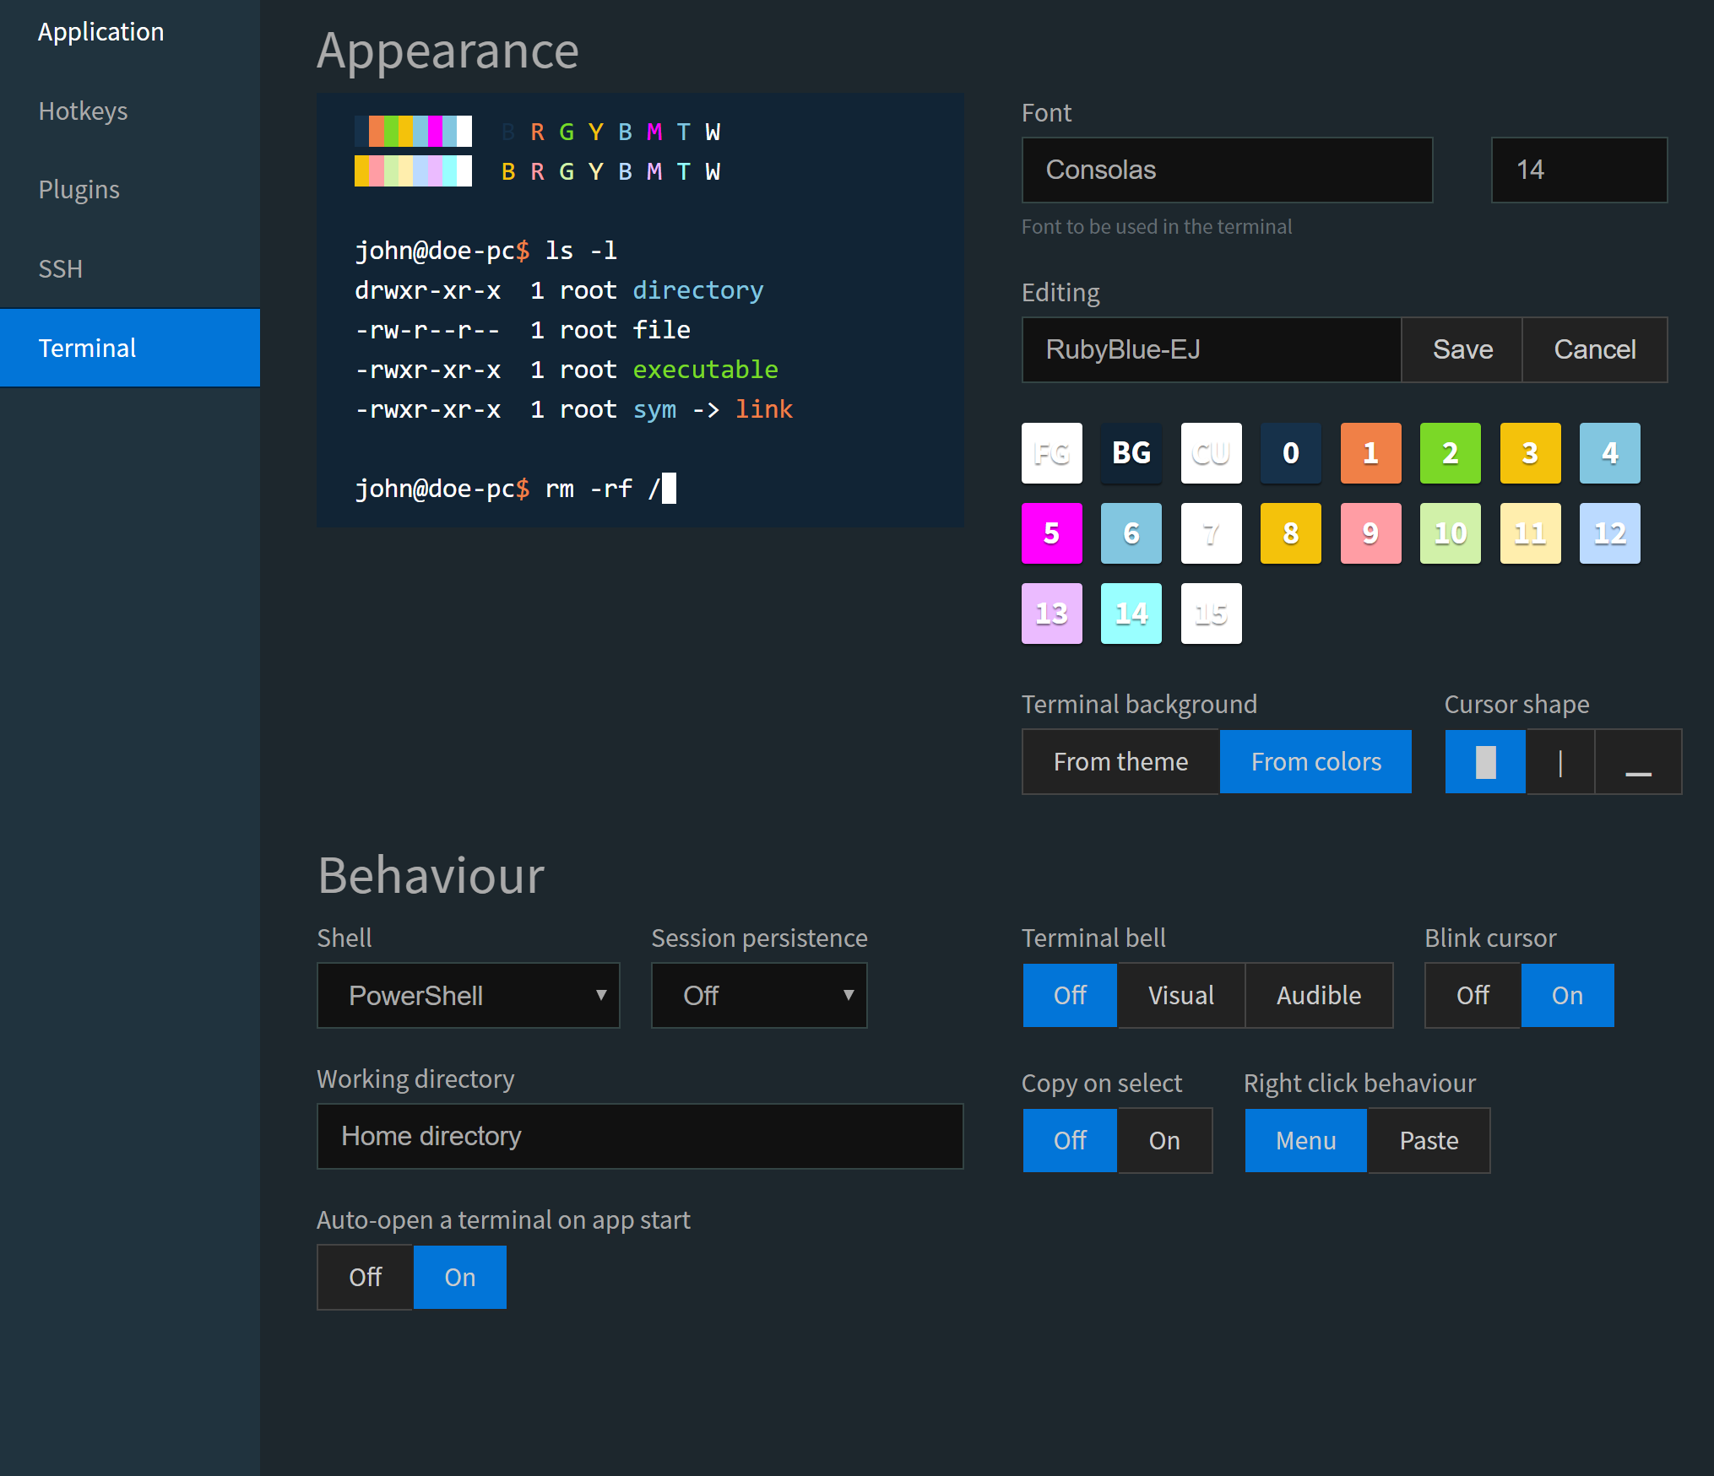Edit the FG foreground color swatch

click(1052, 453)
